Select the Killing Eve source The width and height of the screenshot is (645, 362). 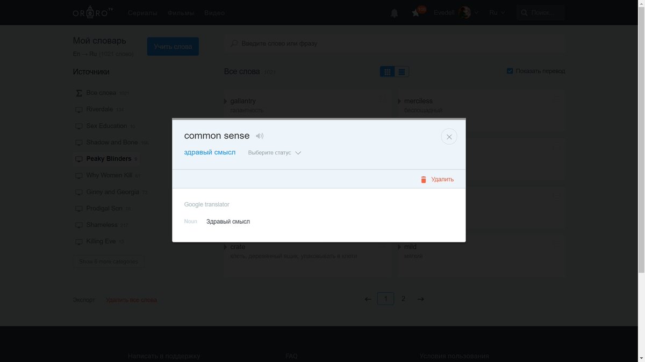[99, 242]
